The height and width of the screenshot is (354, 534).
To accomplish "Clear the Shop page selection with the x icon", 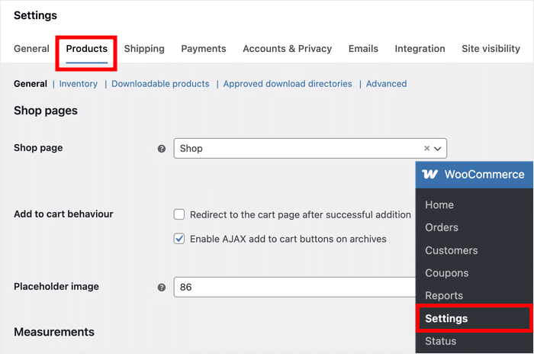I will point(426,148).
